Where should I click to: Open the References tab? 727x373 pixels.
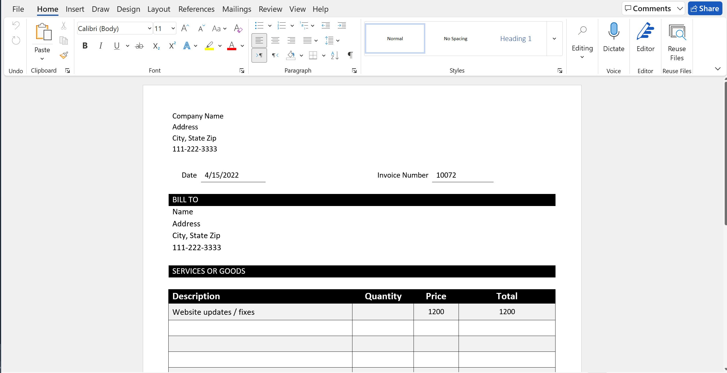196,9
